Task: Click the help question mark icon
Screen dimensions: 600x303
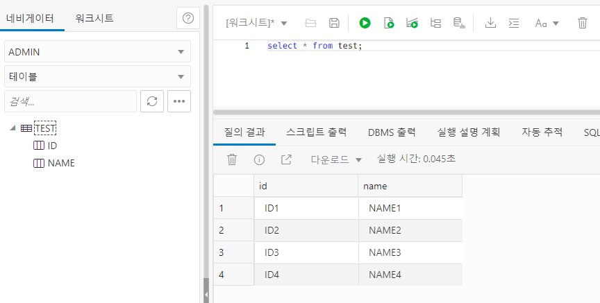Action: [188, 18]
